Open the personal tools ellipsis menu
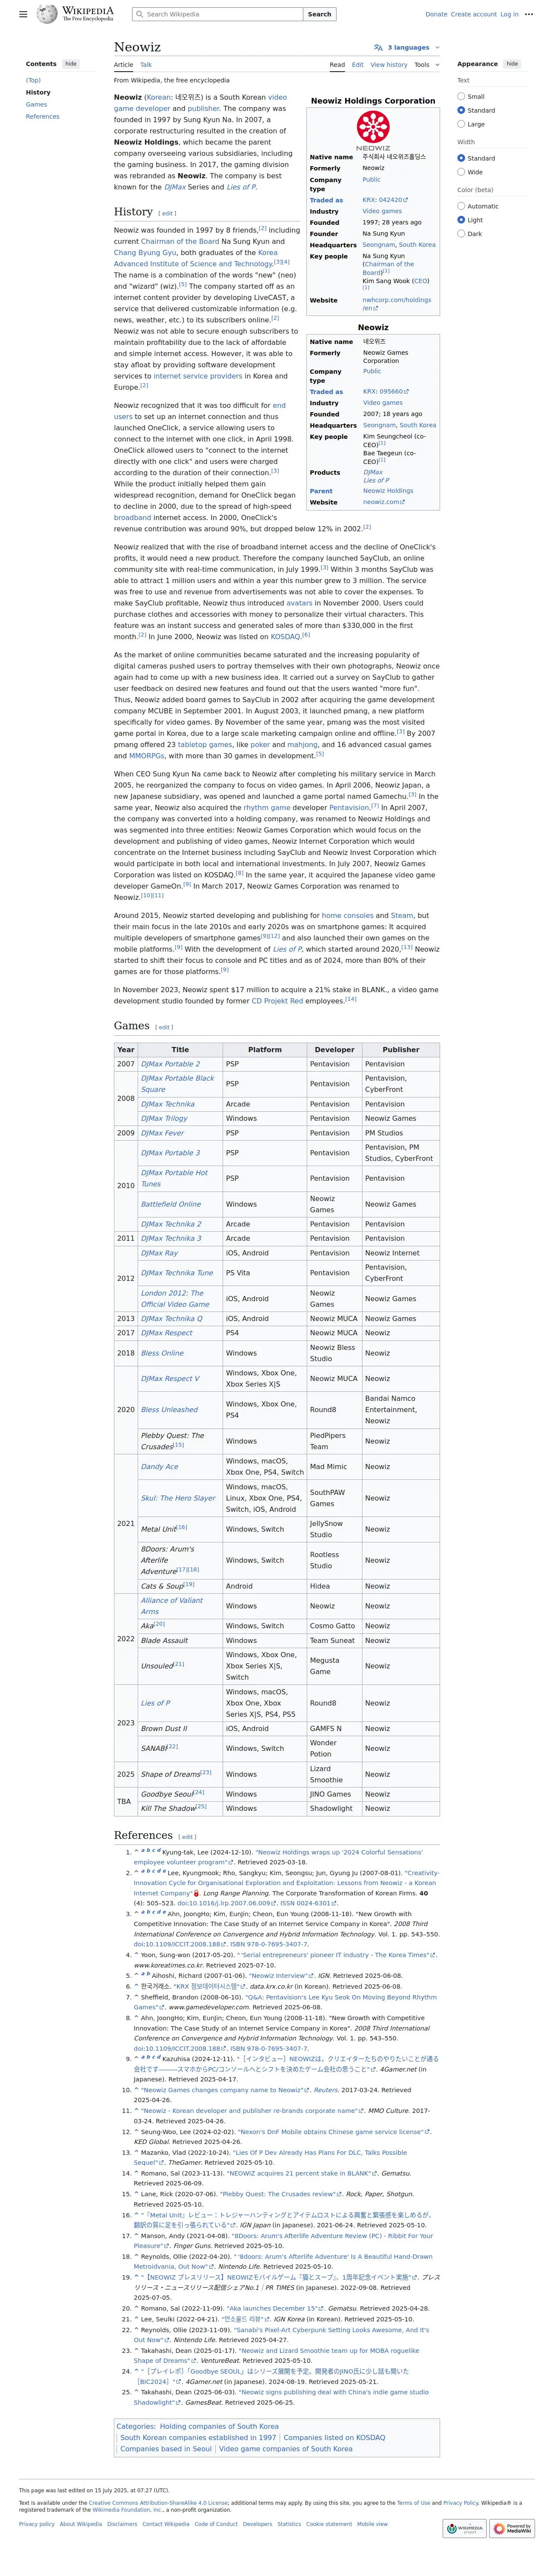 (529, 14)
